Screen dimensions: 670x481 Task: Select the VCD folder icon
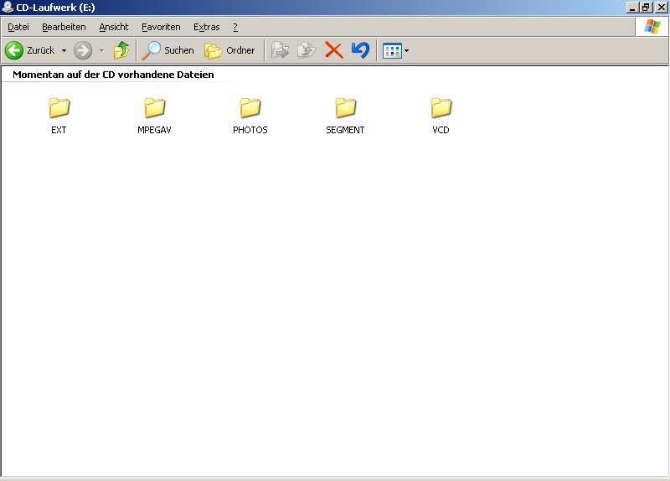pyautogui.click(x=441, y=107)
